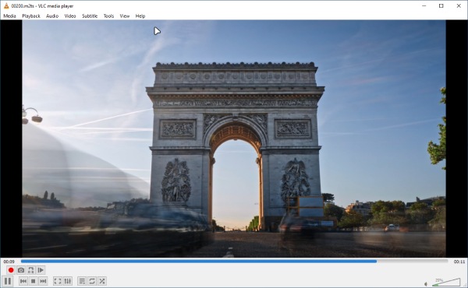
Task: Toggle loop repeat mode
Action: pos(92,281)
